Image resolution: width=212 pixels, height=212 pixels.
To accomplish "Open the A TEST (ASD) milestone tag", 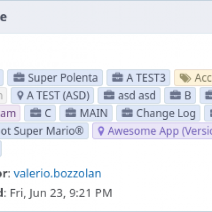I will 52,95.
